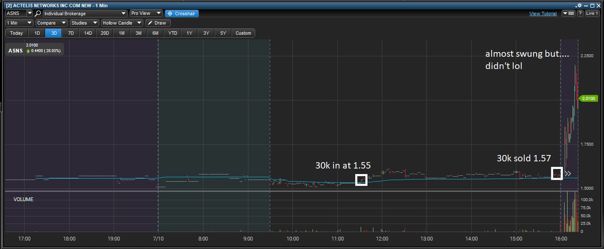Select the 5Y time range
The height and width of the screenshot is (249, 604).
[223, 33]
